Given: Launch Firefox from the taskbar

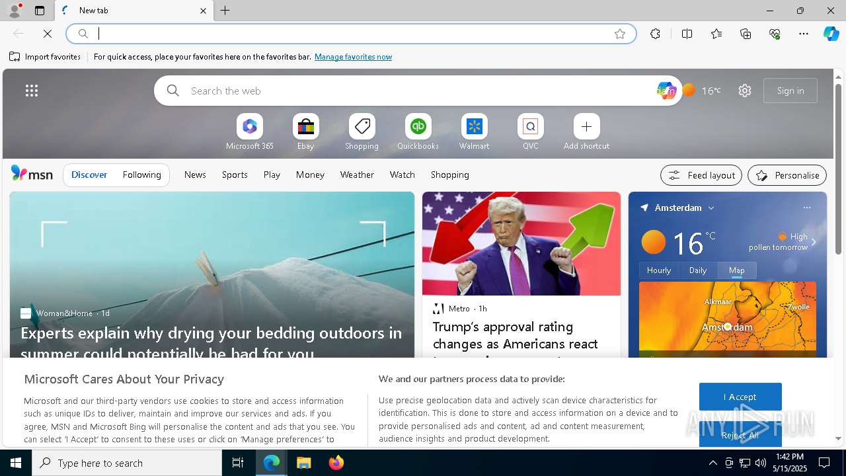Looking at the screenshot, I should click(336, 463).
